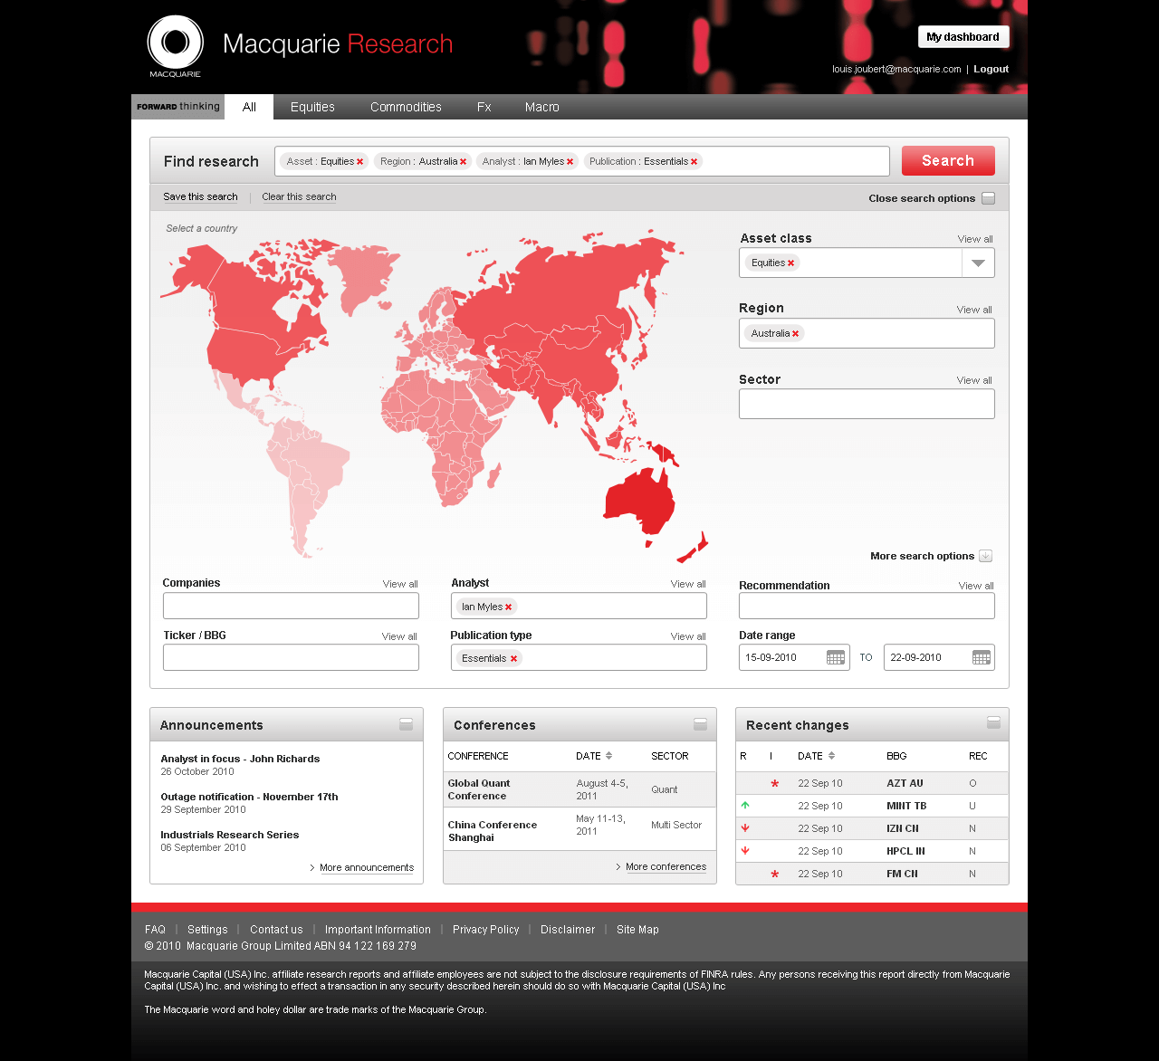Click the red asterisk in AZT AU row

[x=775, y=784]
